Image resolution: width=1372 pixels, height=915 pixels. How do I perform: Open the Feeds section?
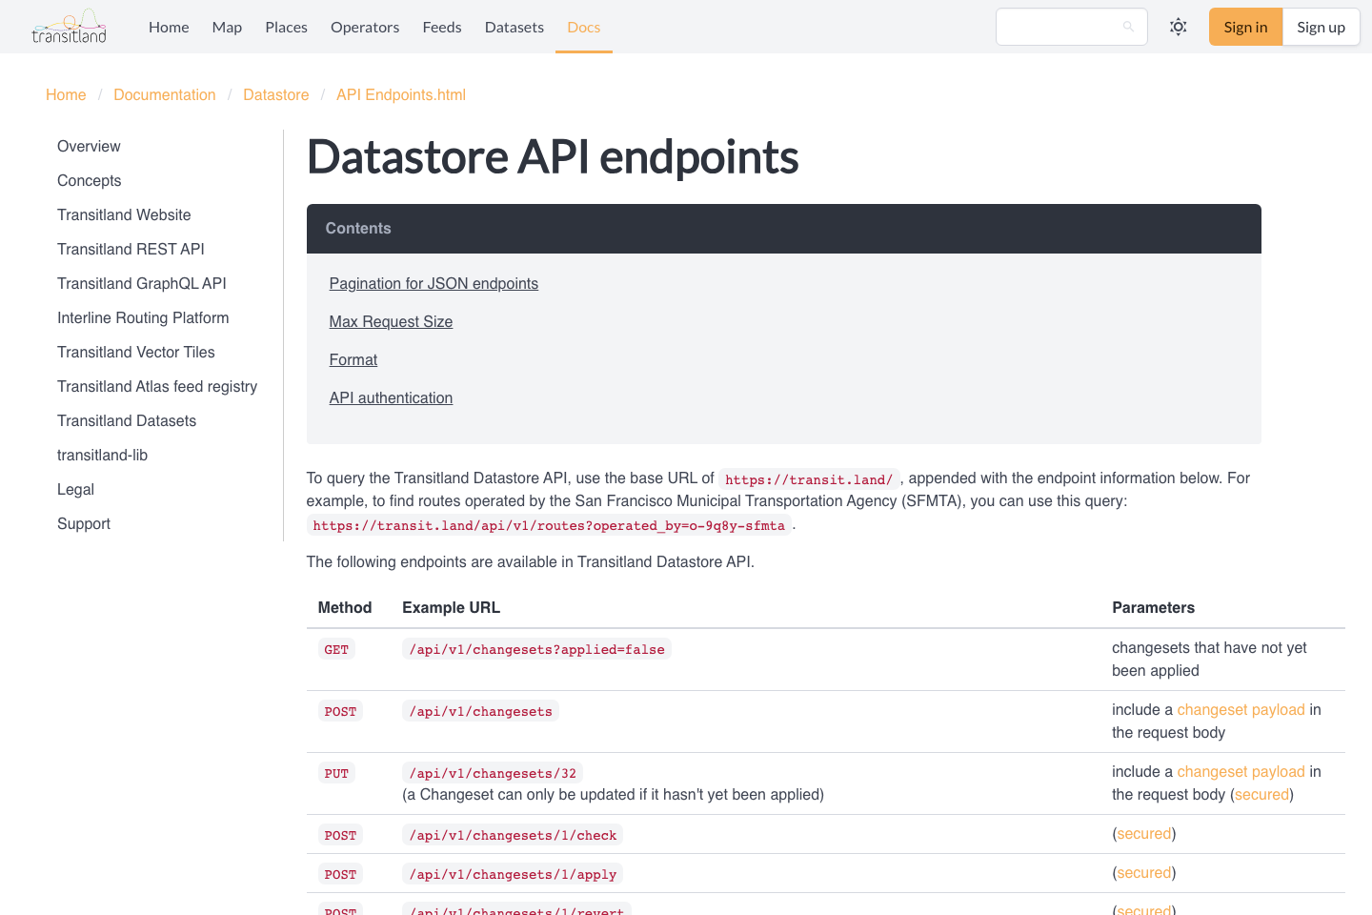point(442,27)
